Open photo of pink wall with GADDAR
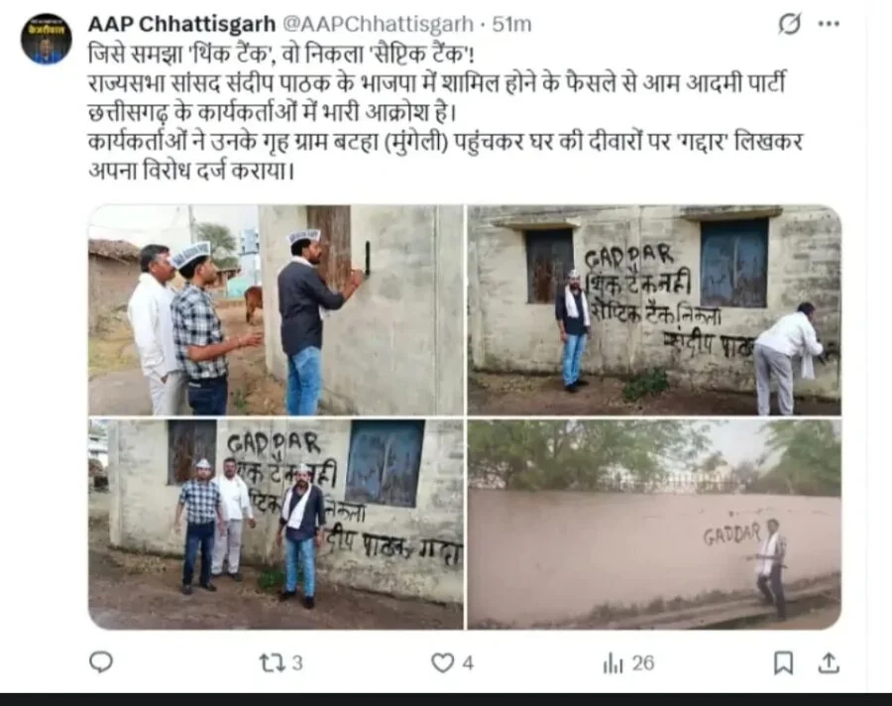 pyautogui.click(x=654, y=525)
